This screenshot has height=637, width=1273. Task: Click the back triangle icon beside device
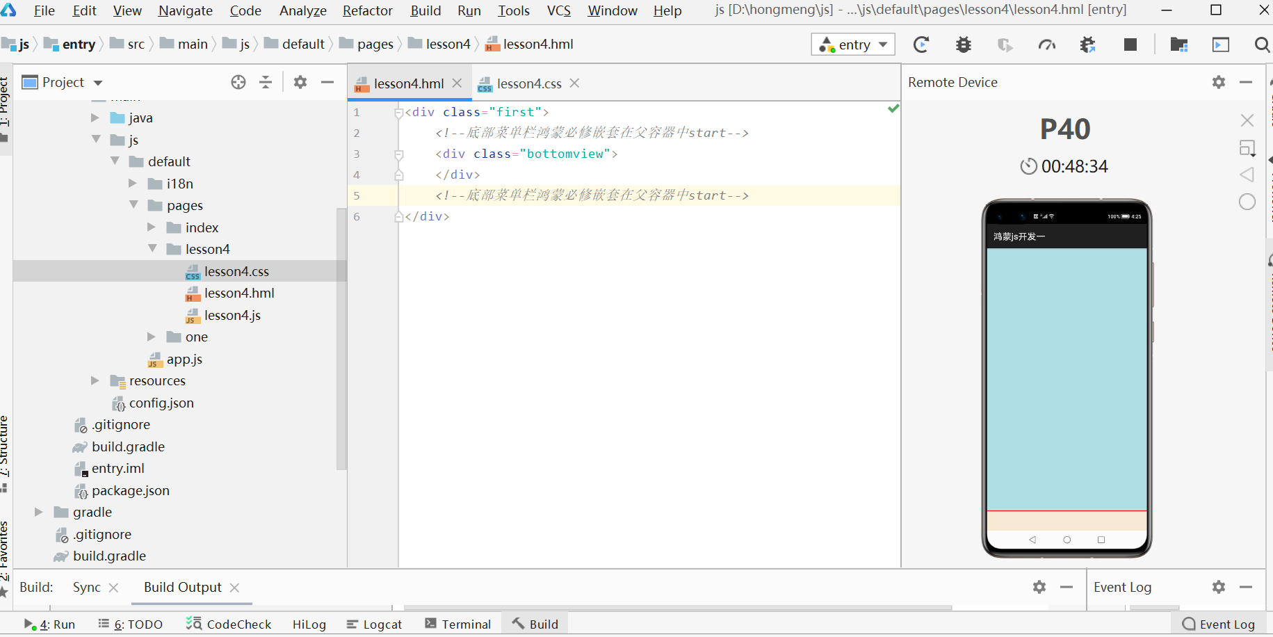pyautogui.click(x=1247, y=175)
